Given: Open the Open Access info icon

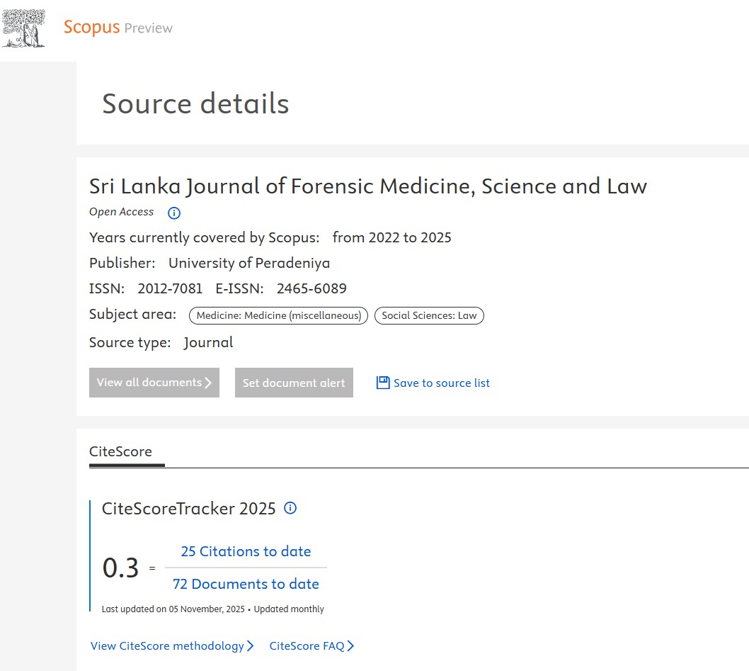Looking at the screenshot, I should point(174,213).
